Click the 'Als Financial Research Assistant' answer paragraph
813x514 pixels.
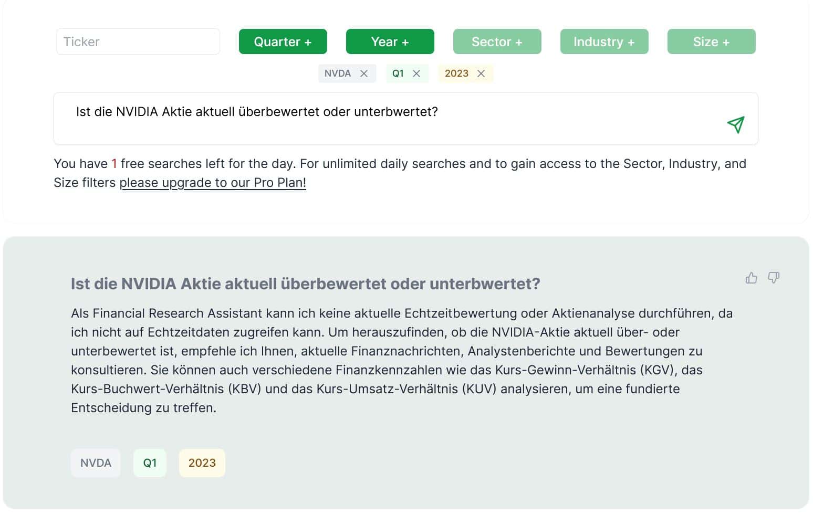(x=402, y=360)
